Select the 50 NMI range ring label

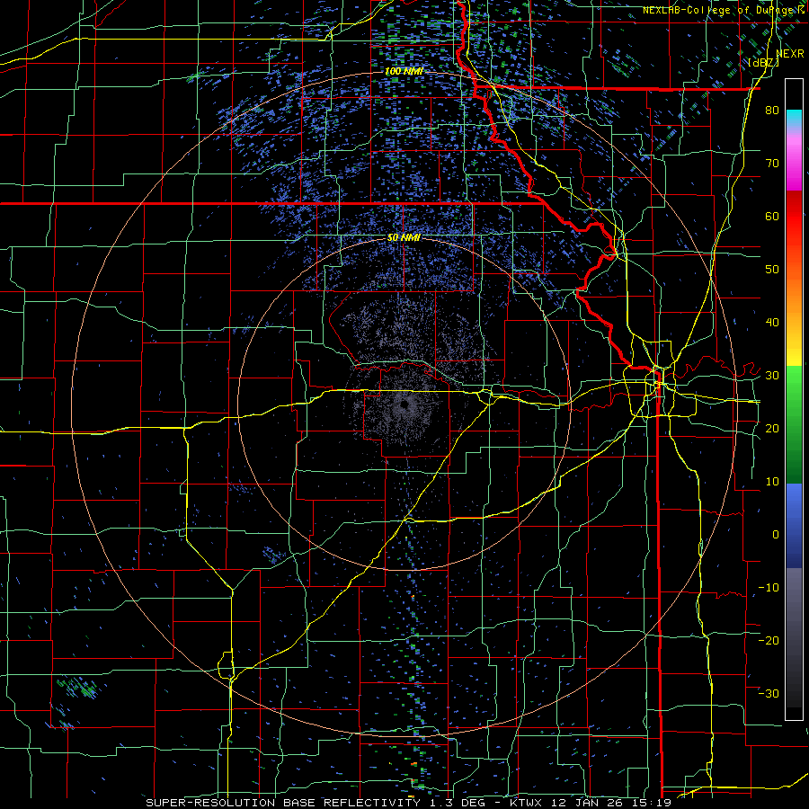(x=404, y=238)
